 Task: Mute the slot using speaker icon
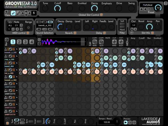132,29
